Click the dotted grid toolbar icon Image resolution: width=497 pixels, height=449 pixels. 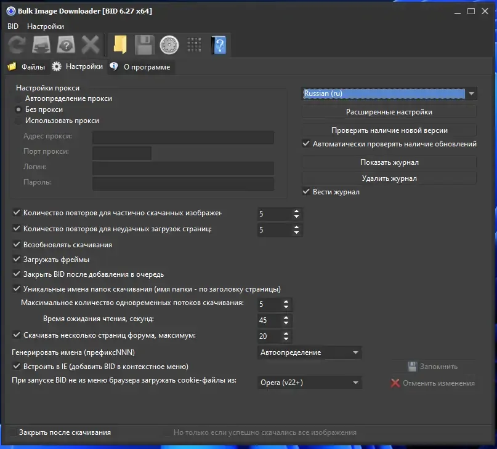tap(194, 45)
